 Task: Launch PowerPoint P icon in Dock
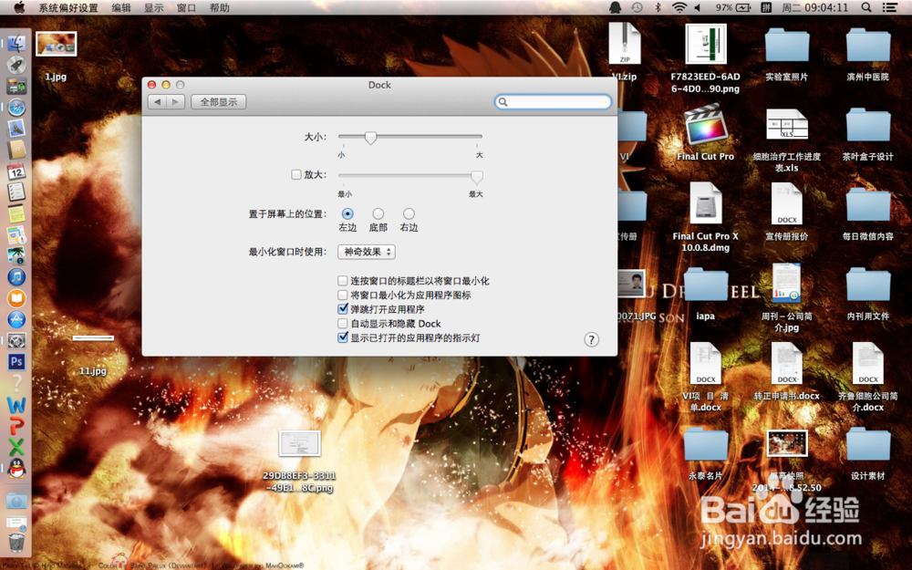tap(16, 426)
